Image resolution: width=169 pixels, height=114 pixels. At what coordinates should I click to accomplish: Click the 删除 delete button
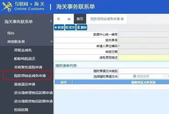82,27
